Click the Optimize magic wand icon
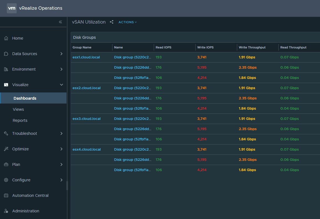The image size is (320, 219). [x=6, y=149]
